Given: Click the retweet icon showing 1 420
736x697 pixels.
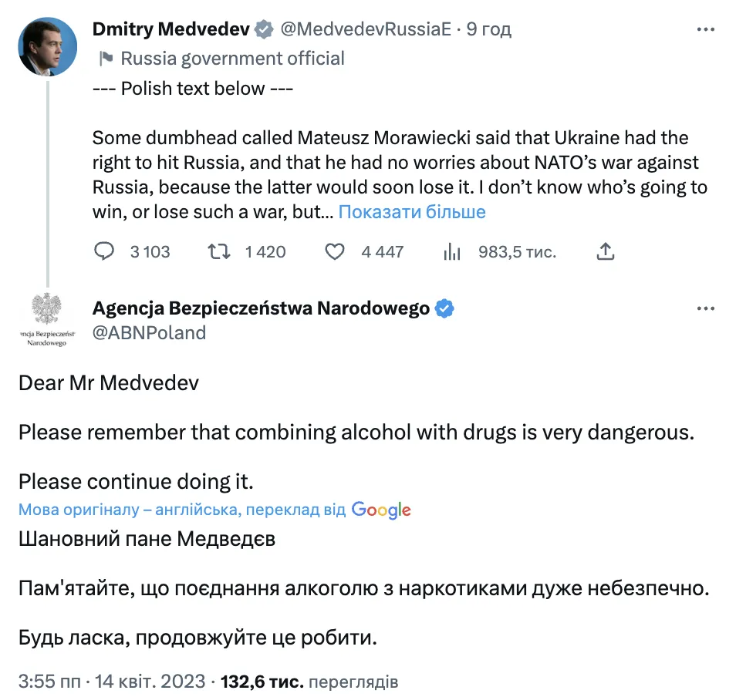Looking at the screenshot, I should coord(218,251).
